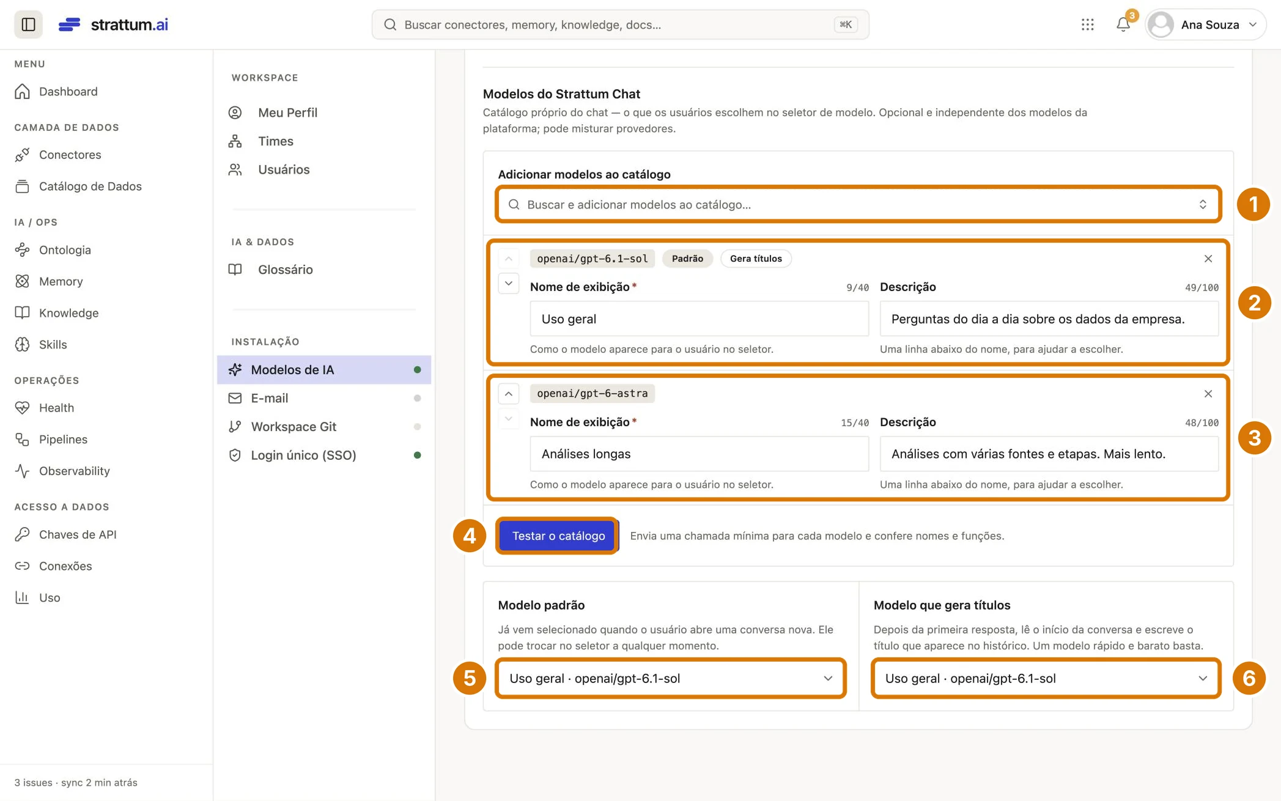Click the Gera títulos badge
This screenshot has height=801, width=1281.
tap(756, 259)
